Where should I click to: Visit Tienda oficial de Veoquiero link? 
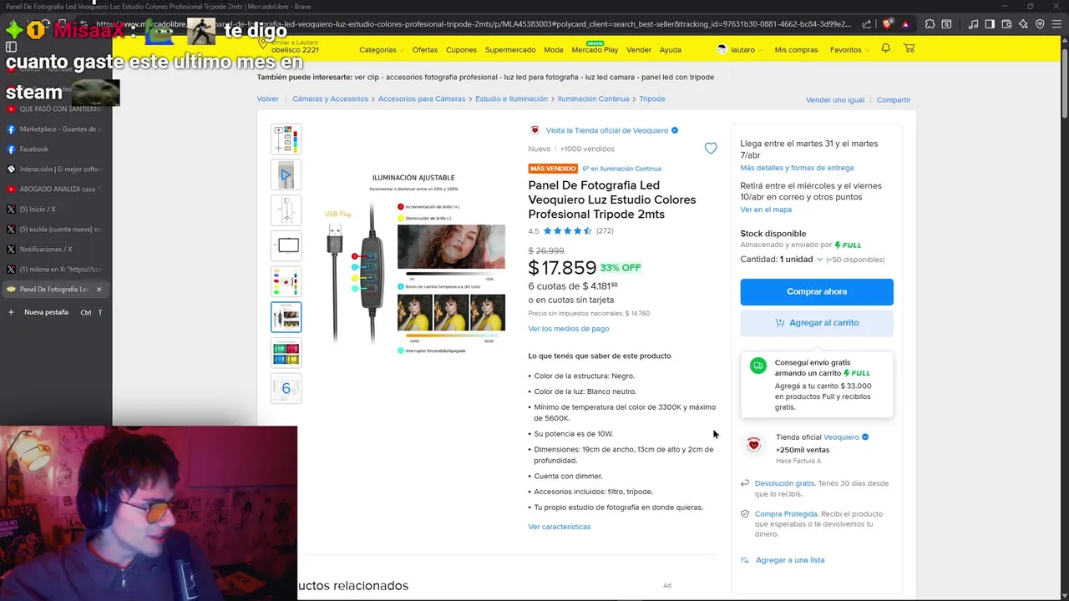607,130
